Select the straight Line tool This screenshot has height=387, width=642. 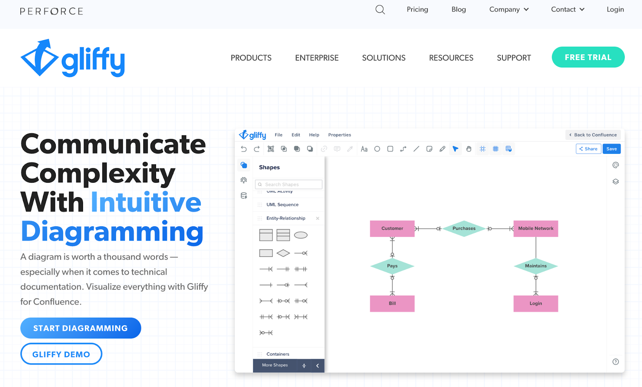[416, 149]
